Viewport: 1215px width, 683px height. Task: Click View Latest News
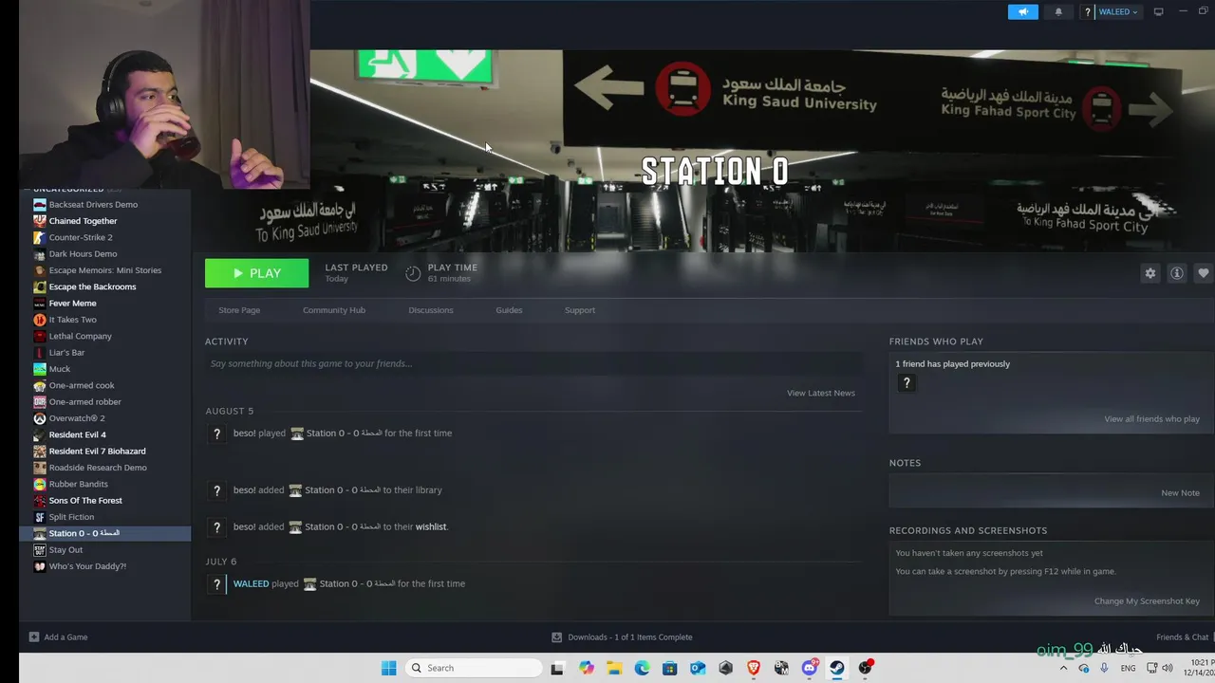click(821, 393)
